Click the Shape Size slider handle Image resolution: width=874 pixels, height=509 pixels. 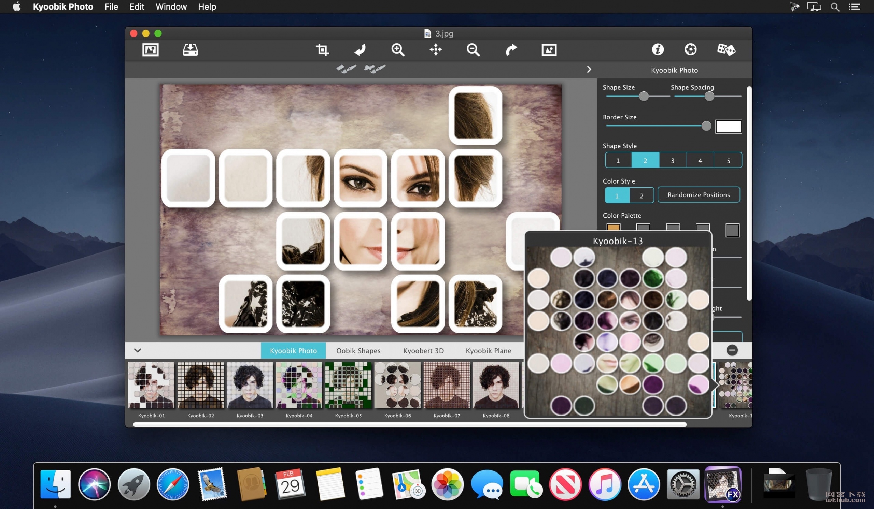tap(644, 96)
